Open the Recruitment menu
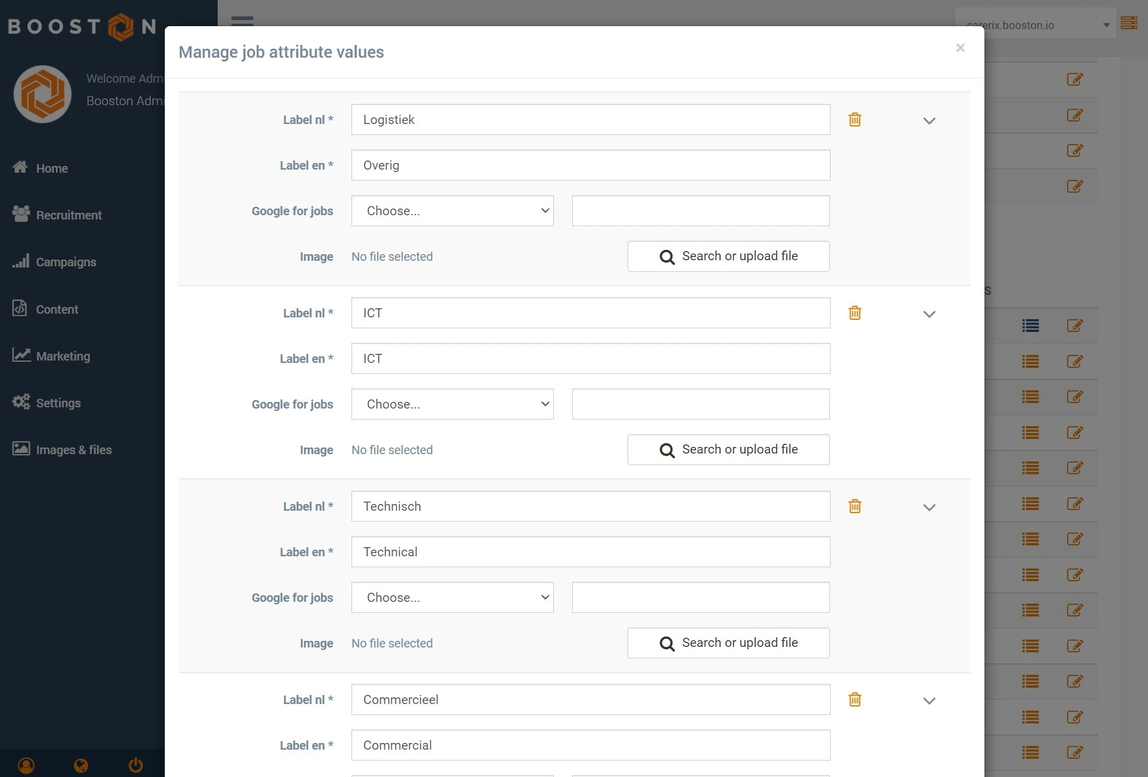Viewport: 1148px width, 777px height. (x=68, y=215)
